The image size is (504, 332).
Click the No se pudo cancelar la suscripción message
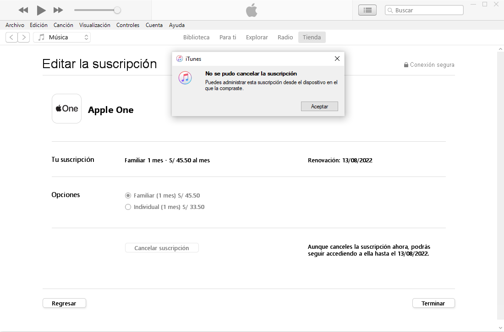click(x=251, y=74)
